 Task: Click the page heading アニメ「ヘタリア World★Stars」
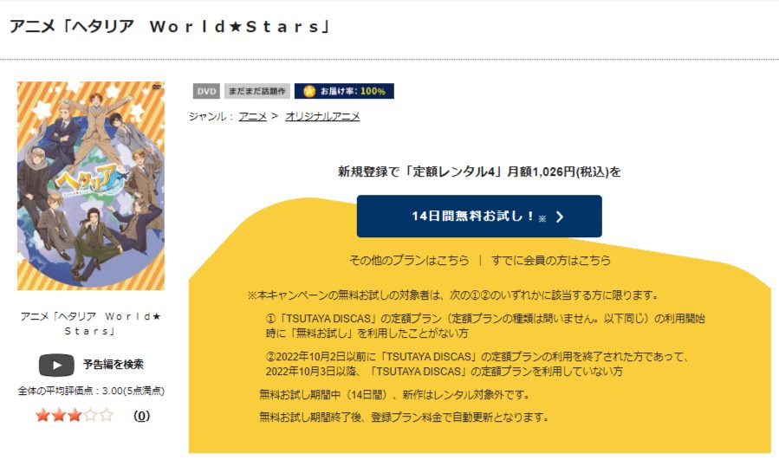pyautogui.click(x=170, y=26)
